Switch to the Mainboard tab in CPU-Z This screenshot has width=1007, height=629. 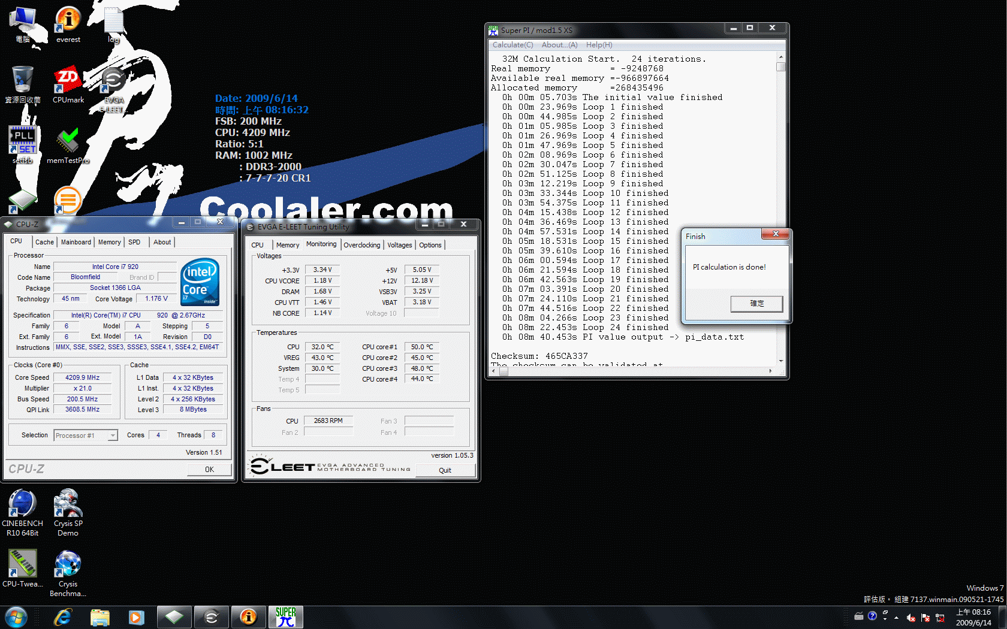(76, 242)
